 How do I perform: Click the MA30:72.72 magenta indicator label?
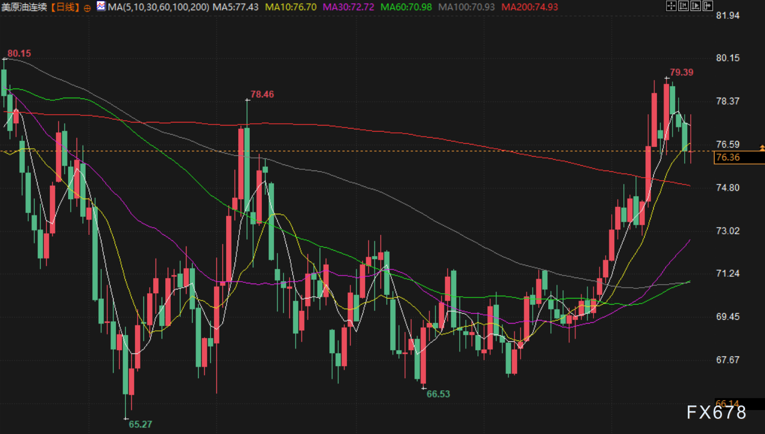[x=348, y=7]
